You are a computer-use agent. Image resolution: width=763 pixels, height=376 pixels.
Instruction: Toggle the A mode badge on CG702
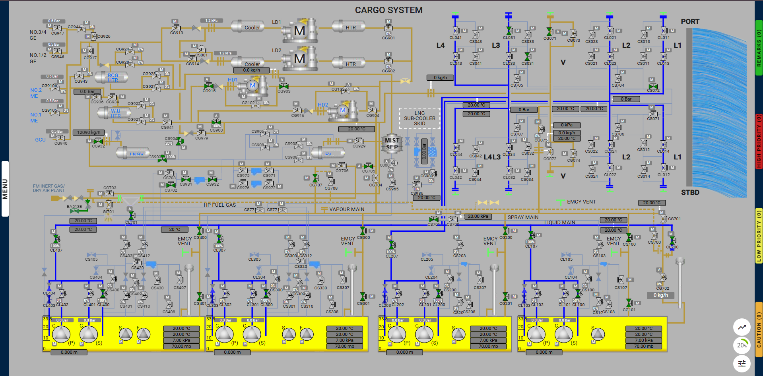(659, 270)
